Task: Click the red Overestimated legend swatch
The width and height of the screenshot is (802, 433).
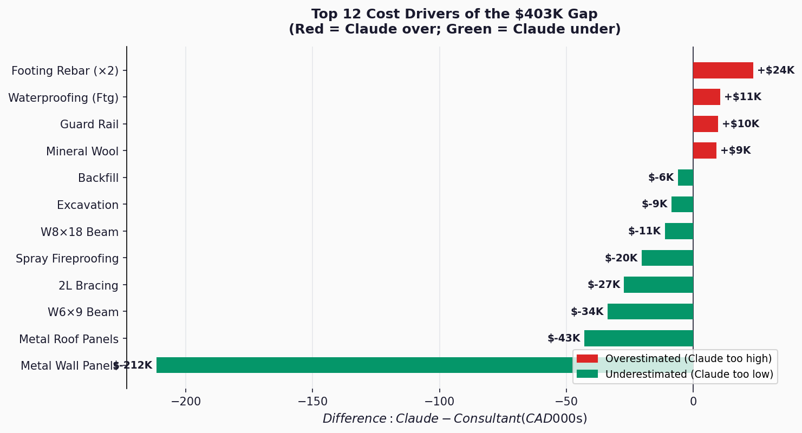Action: tap(587, 359)
